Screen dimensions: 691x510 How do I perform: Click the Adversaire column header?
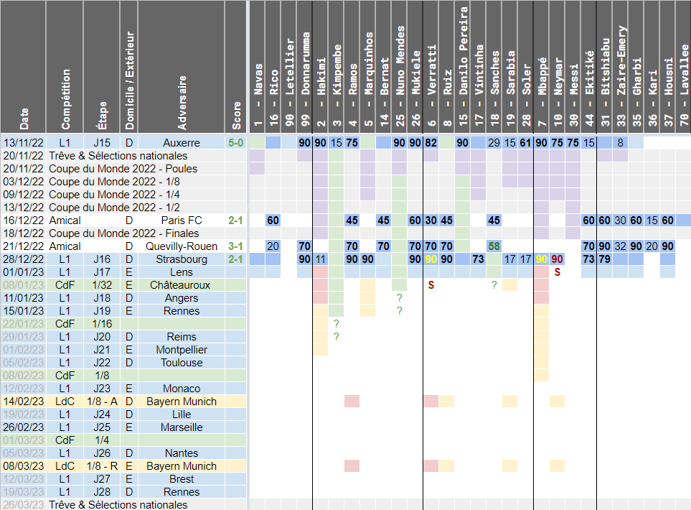pyautogui.click(x=181, y=67)
